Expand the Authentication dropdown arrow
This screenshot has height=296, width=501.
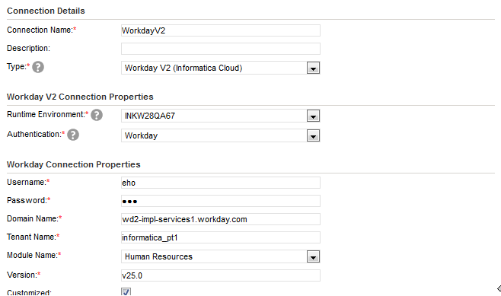point(313,135)
